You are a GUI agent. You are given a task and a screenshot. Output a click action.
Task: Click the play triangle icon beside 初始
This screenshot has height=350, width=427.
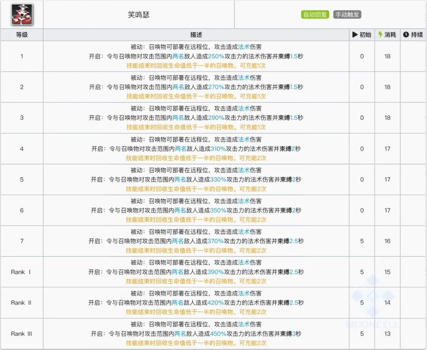pyautogui.click(x=355, y=35)
